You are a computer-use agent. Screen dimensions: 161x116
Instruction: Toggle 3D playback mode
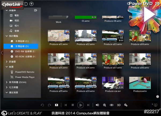[119, 105]
